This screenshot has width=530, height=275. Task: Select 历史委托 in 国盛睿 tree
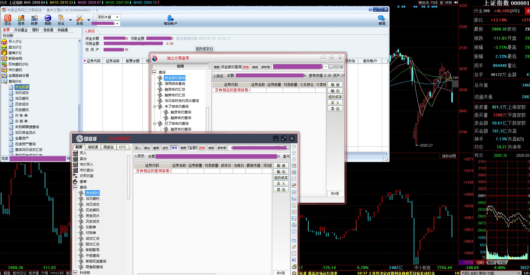click(93, 210)
